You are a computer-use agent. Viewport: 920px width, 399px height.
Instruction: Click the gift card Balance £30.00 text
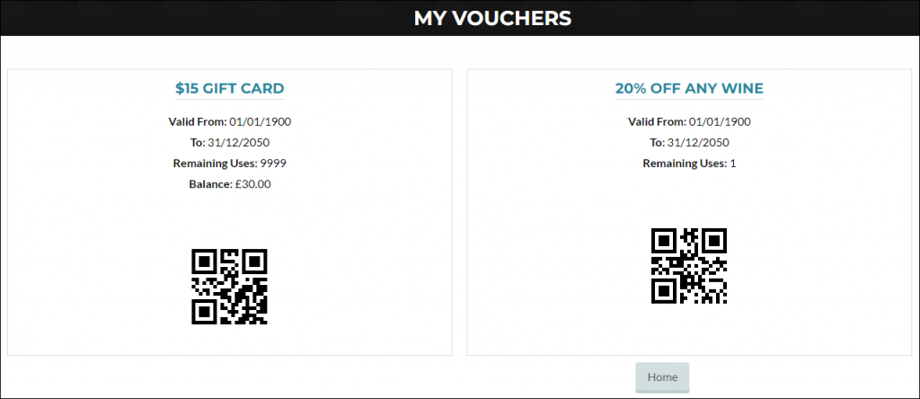click(229, 184)
